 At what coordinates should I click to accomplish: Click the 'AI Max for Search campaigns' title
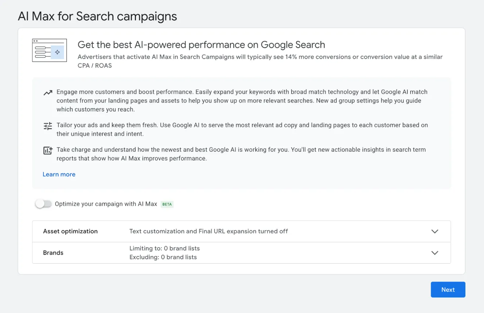click(97, 16)
